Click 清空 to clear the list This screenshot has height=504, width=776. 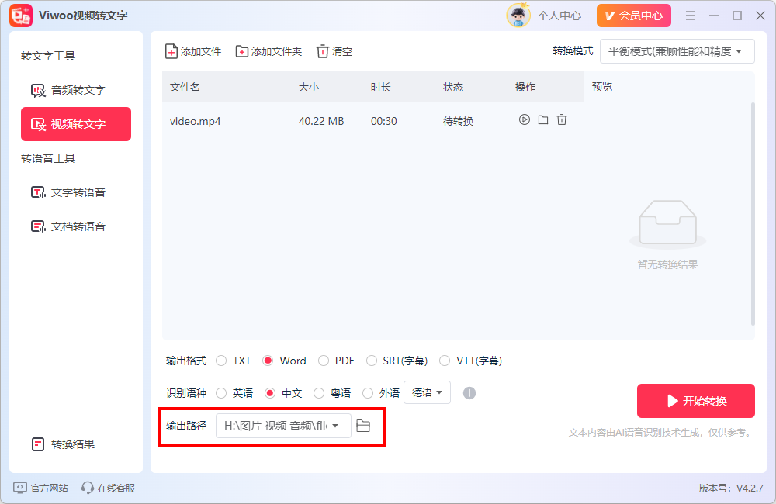point(334,51)
